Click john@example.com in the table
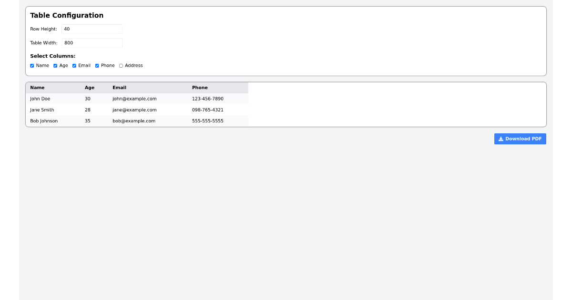This screenshot has width=572, height=300. [x=134, y=99]
